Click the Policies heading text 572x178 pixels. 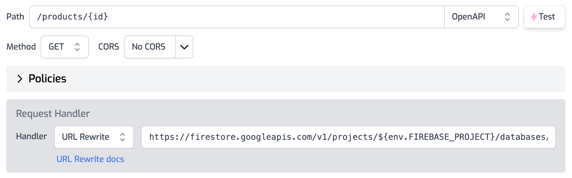pyautogui.click(x=47, y=79)
